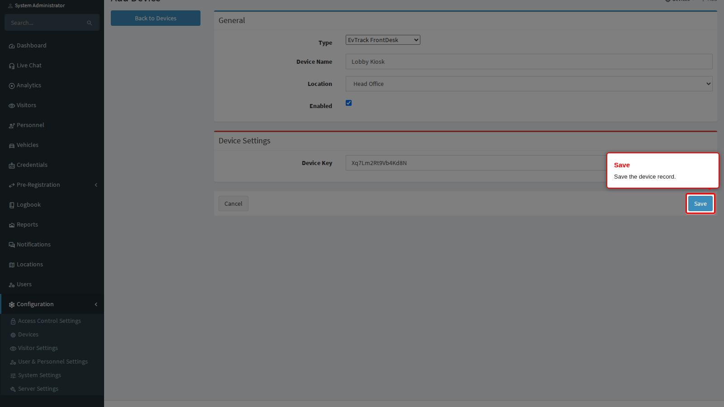Save the device record
The height and width of the screenshot is (407, 724).
click(700, 203)
